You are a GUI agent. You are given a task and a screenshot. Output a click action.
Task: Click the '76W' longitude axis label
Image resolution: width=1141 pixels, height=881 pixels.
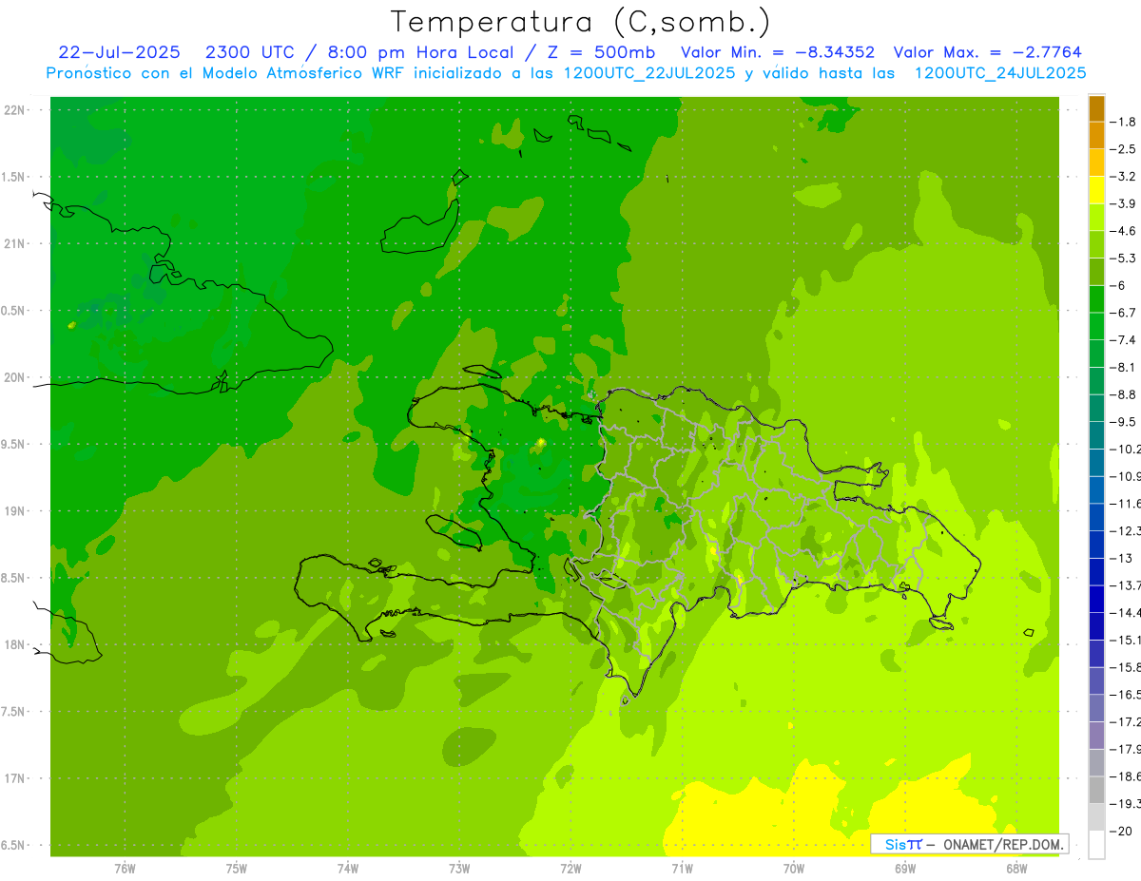(x=125, y=869)
